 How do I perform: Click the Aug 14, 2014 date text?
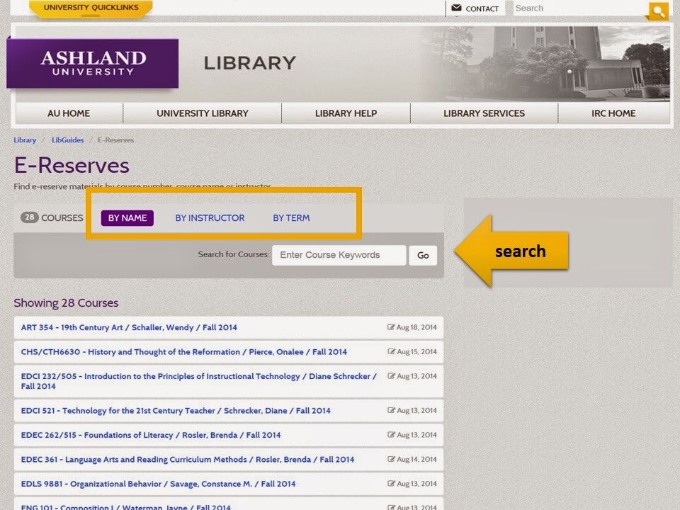(416, 459)
